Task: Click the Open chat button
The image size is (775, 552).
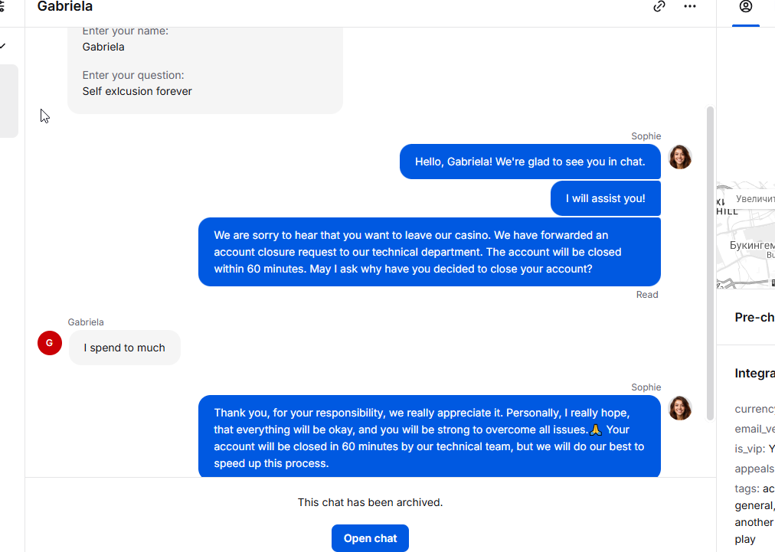Action: coord(370,538)
